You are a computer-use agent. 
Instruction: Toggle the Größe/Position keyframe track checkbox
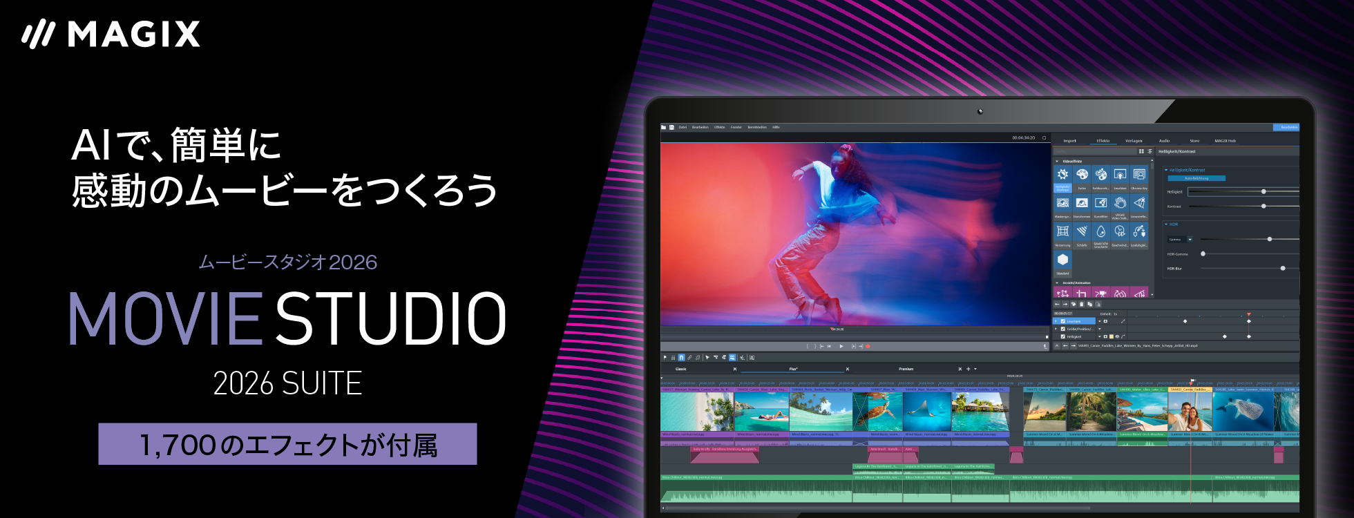(1063, 329)
